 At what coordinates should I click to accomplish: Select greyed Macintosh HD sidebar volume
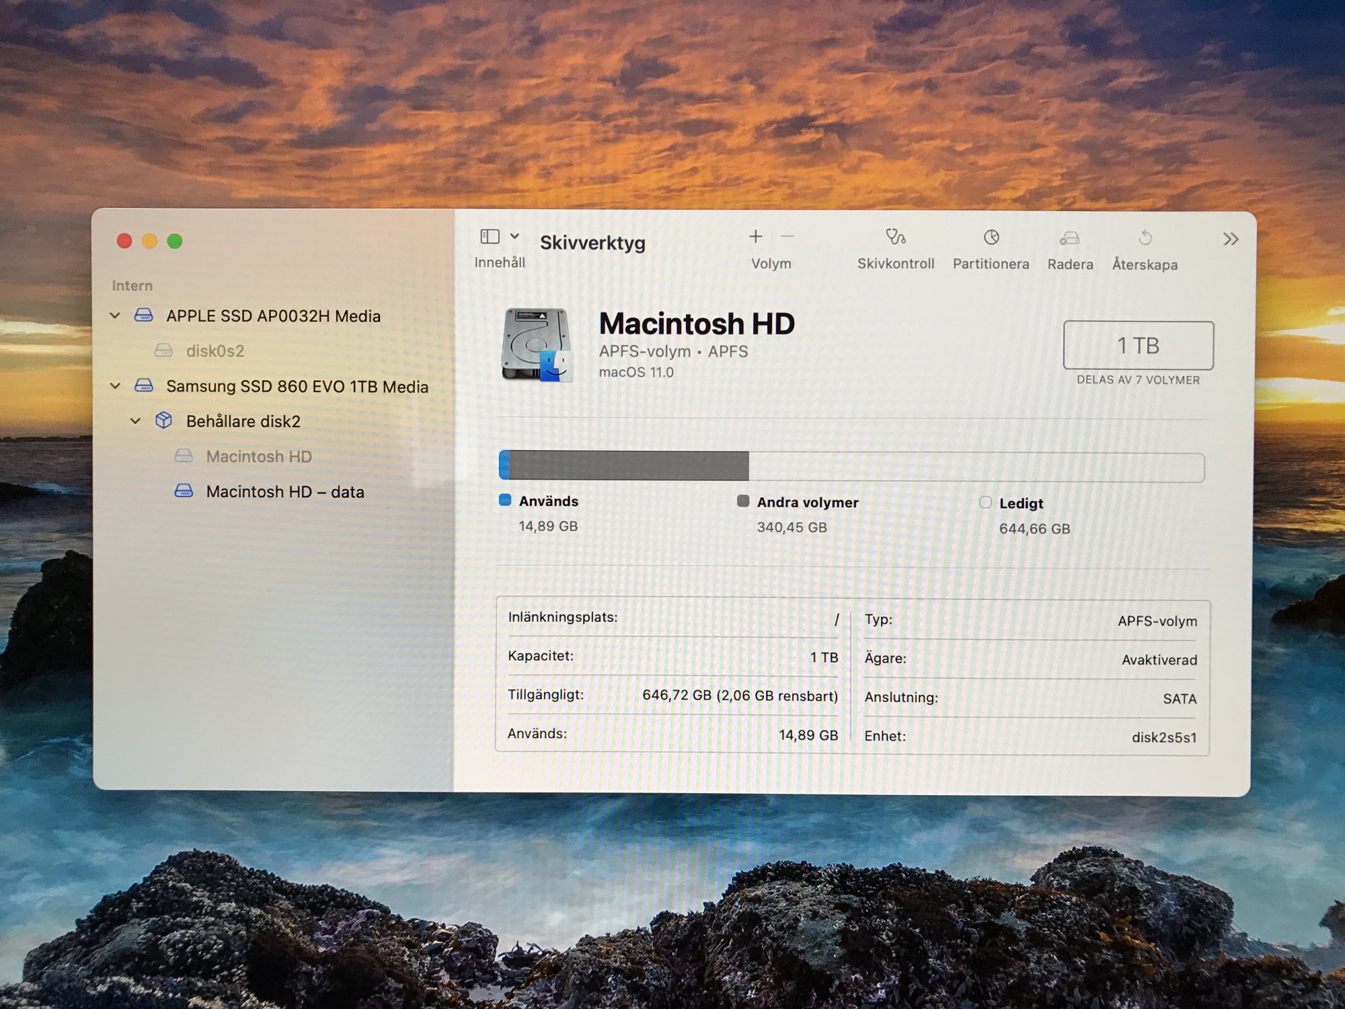tap(258, 457)
